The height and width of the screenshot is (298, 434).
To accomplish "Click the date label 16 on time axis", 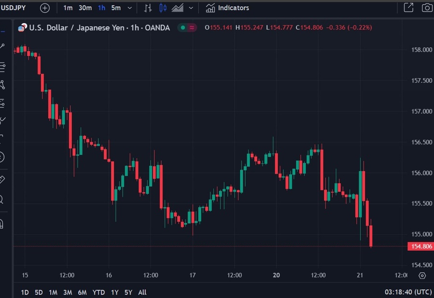I will pyautogui.click(x=109, y=275).
